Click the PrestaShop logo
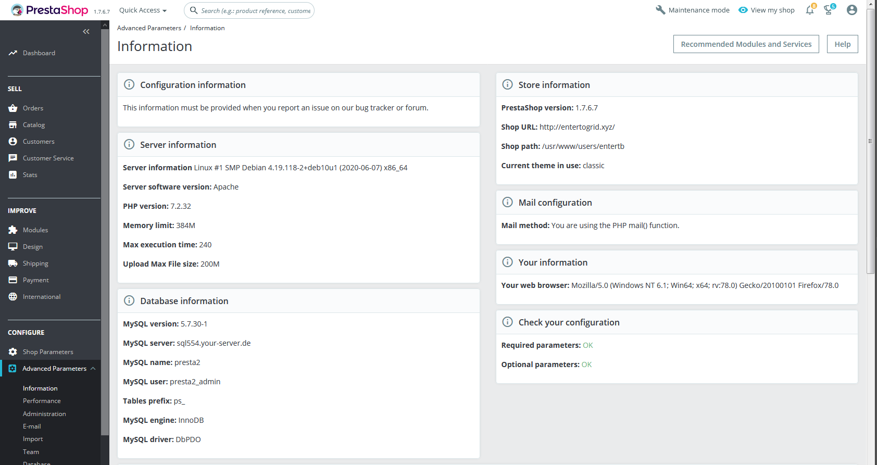This screenshot has width=877, height=465. [x=50, y=10]
